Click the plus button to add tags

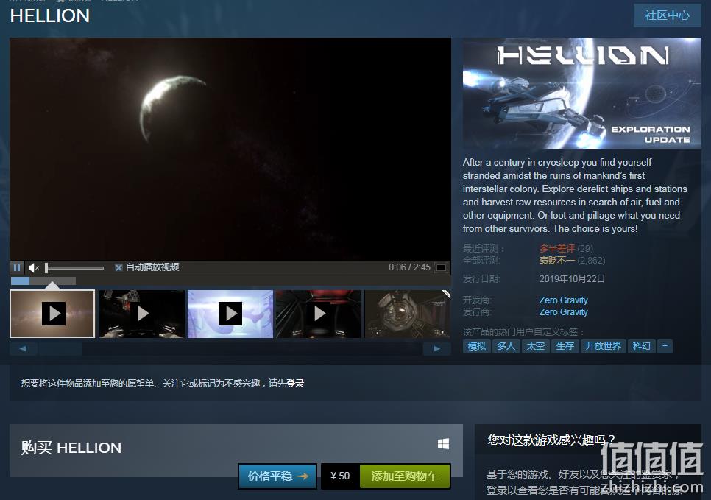665,346
